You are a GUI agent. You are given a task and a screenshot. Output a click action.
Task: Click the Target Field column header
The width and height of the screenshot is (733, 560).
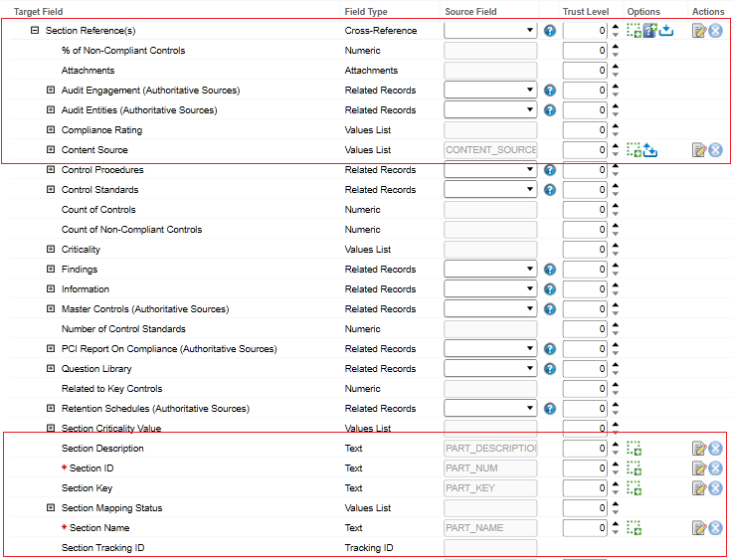coord(38,12)
